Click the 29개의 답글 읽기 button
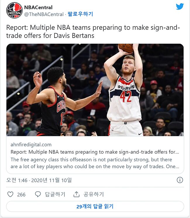 tap(95, 206)
